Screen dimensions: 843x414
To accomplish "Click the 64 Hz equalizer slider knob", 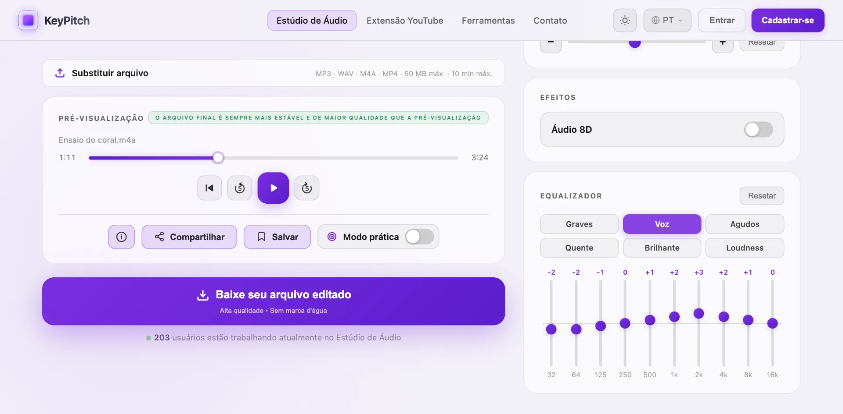I will pos(576,329).
